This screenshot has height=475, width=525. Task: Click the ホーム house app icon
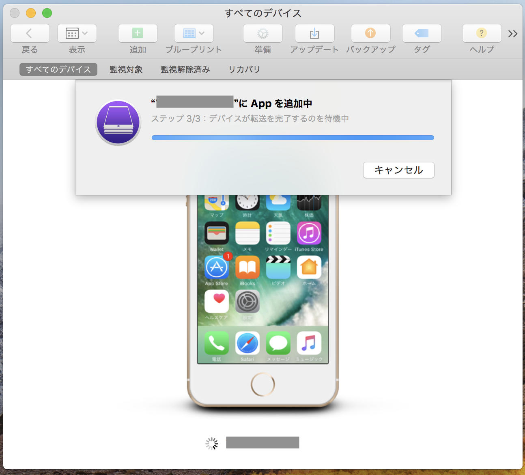pos(309,267)
